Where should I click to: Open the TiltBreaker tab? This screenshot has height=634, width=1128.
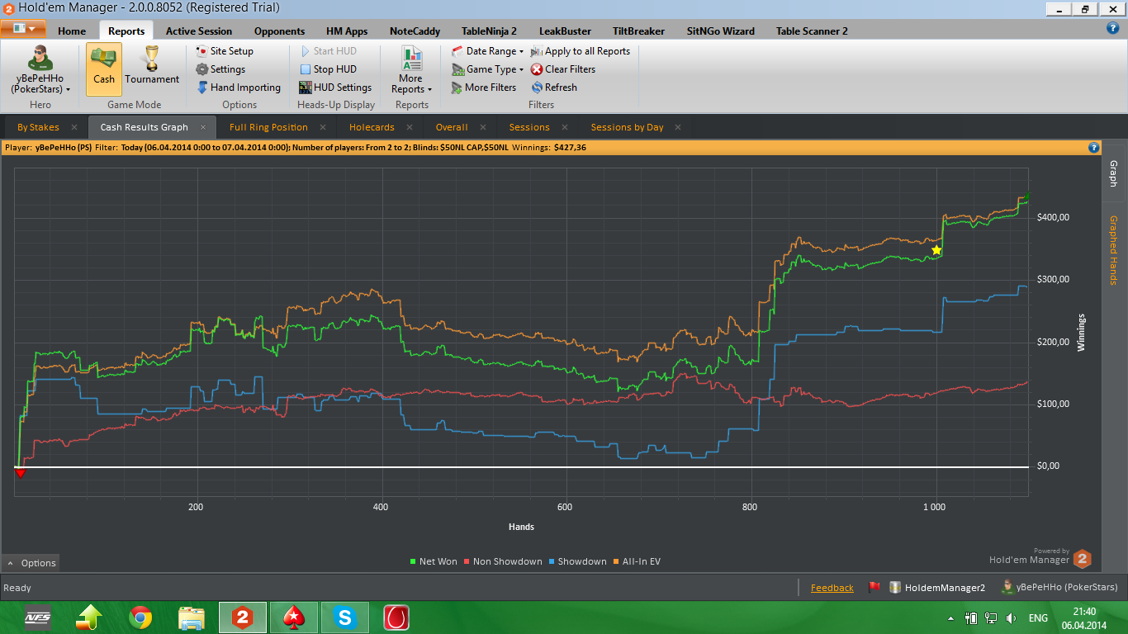coord(639,31)
